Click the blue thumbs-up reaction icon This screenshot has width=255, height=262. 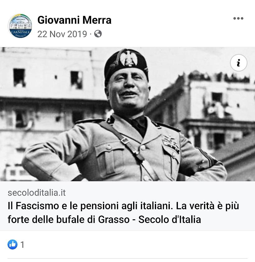tap(12, 245)
